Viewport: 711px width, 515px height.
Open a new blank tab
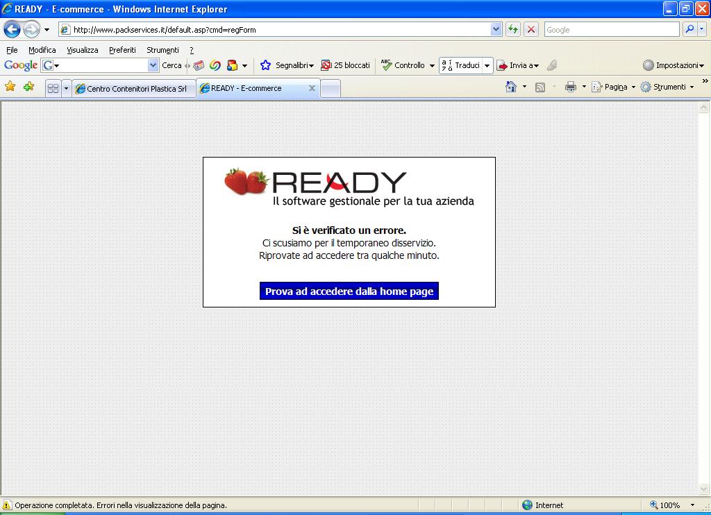(x=331, y=88)
